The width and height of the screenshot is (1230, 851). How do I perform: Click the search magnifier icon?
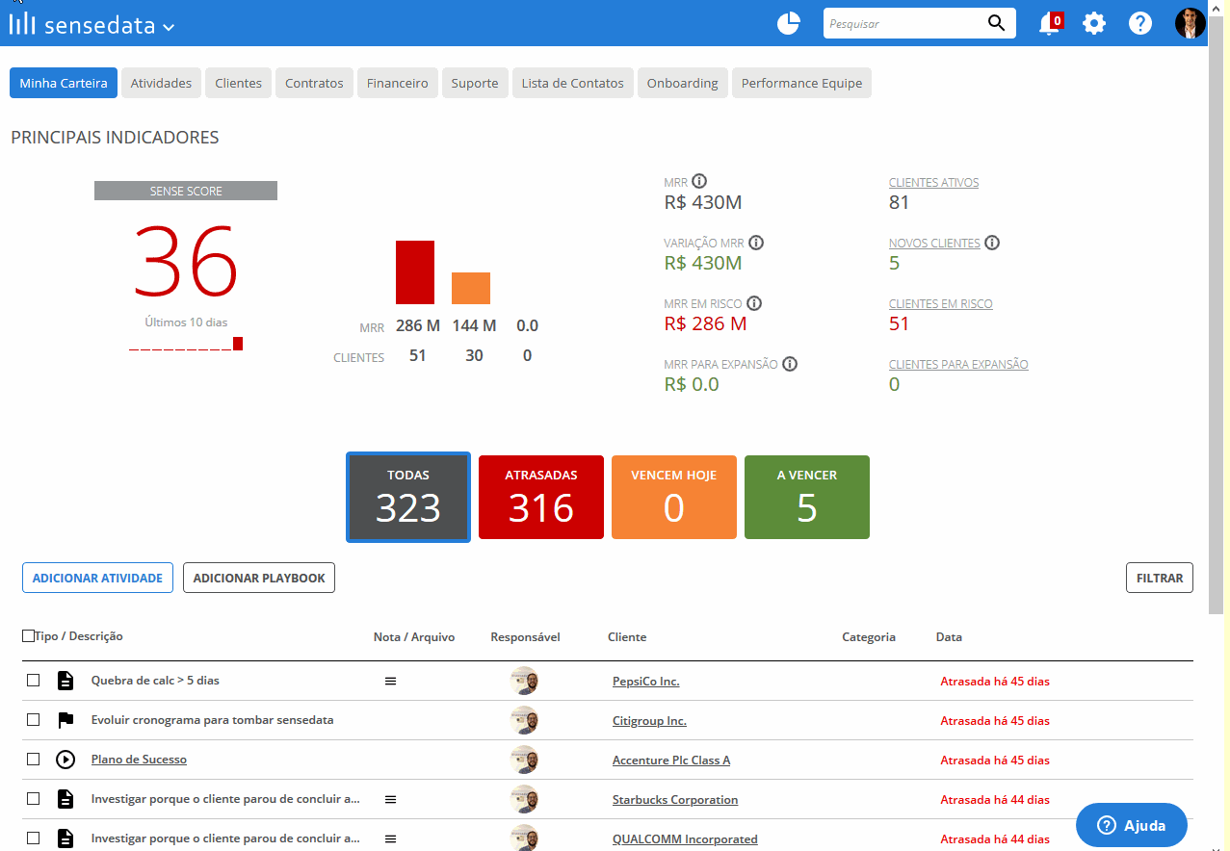click(997, 23)
